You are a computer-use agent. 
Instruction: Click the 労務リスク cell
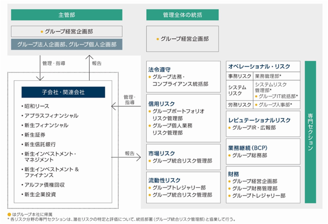(239, 105)
